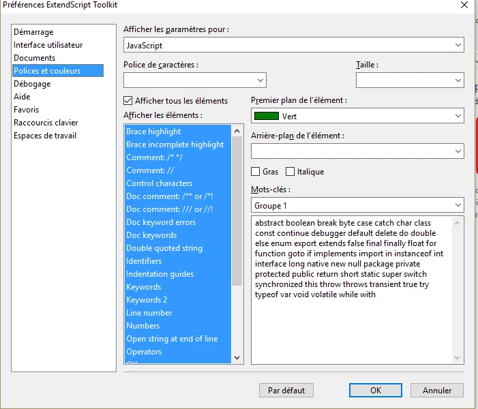This screenshot has height=409, width=478.
Task: Select Doc comment: /** or /*! element
Action: coord(178,196)
